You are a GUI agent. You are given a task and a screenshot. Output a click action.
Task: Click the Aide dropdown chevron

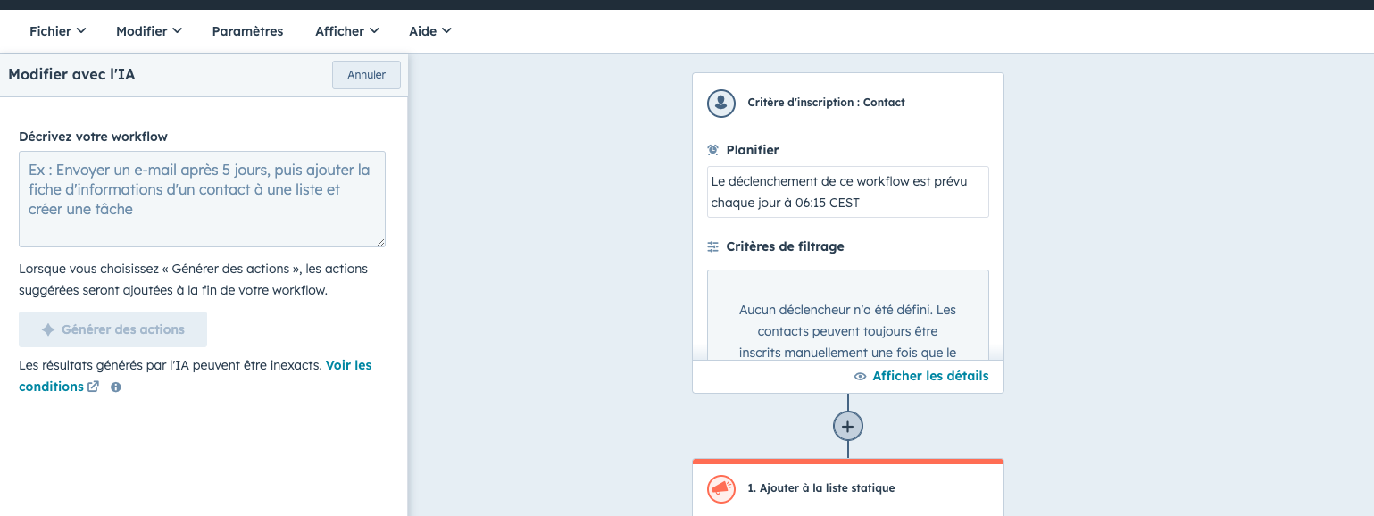pos(446,30)
